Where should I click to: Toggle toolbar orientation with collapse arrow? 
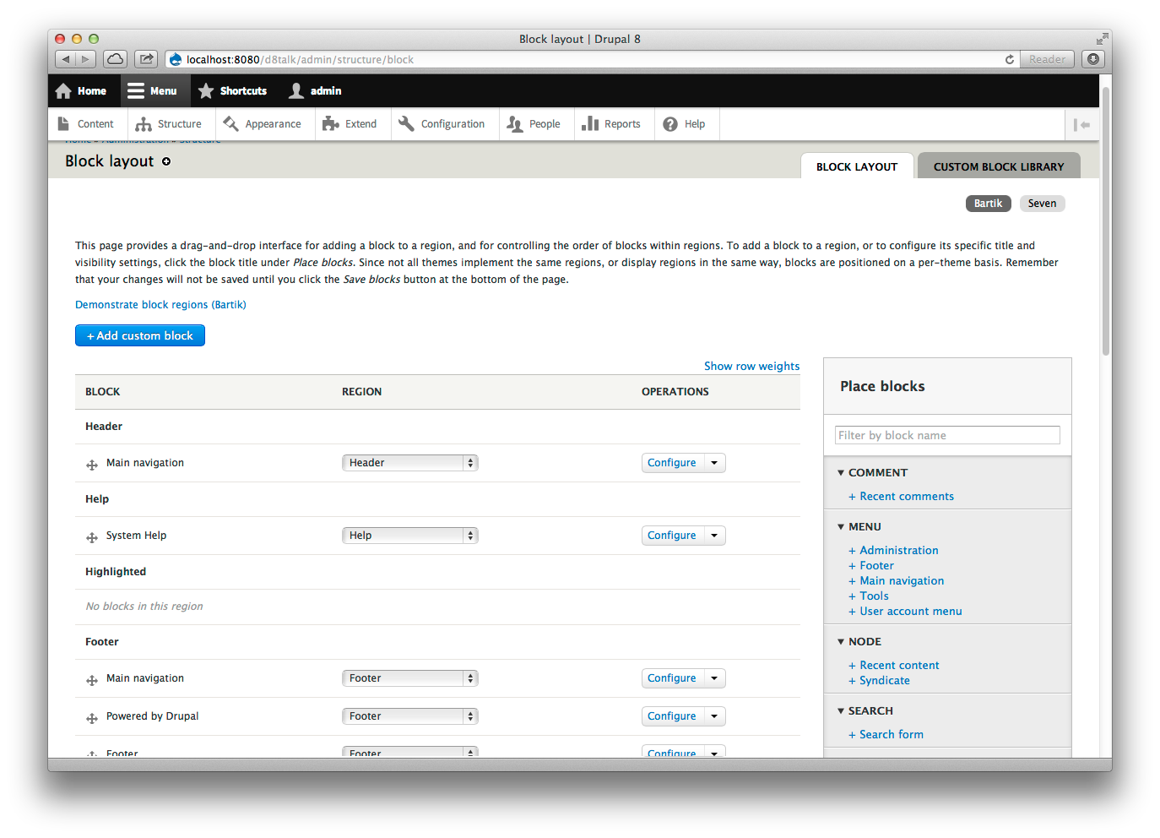[x=1081, y=125]
